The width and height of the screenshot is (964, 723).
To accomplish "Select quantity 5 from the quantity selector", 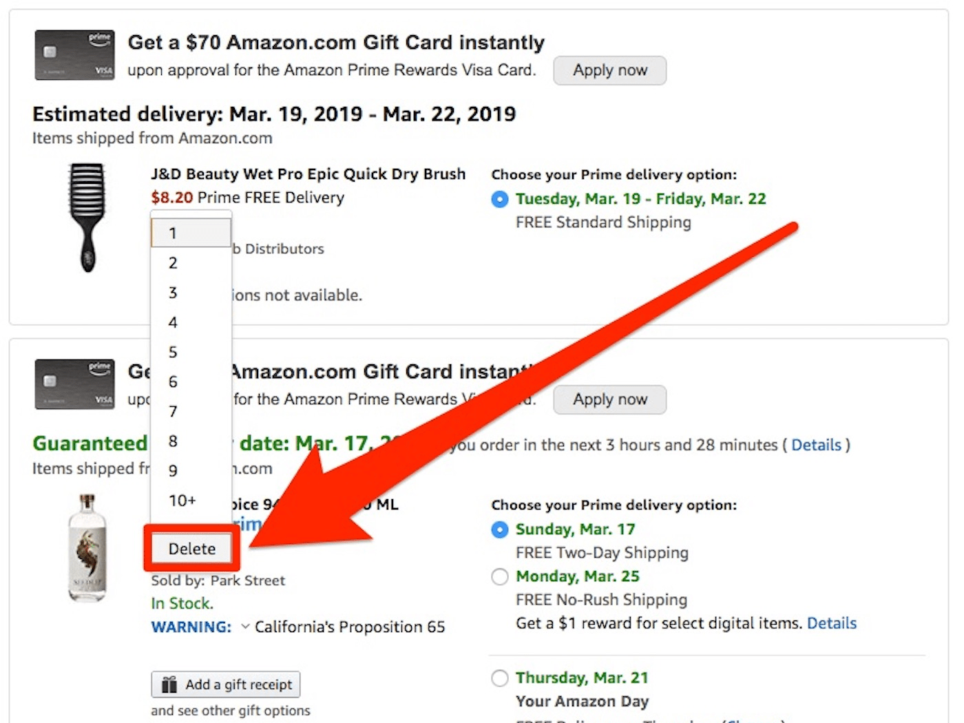I will (x=173, y=352).
